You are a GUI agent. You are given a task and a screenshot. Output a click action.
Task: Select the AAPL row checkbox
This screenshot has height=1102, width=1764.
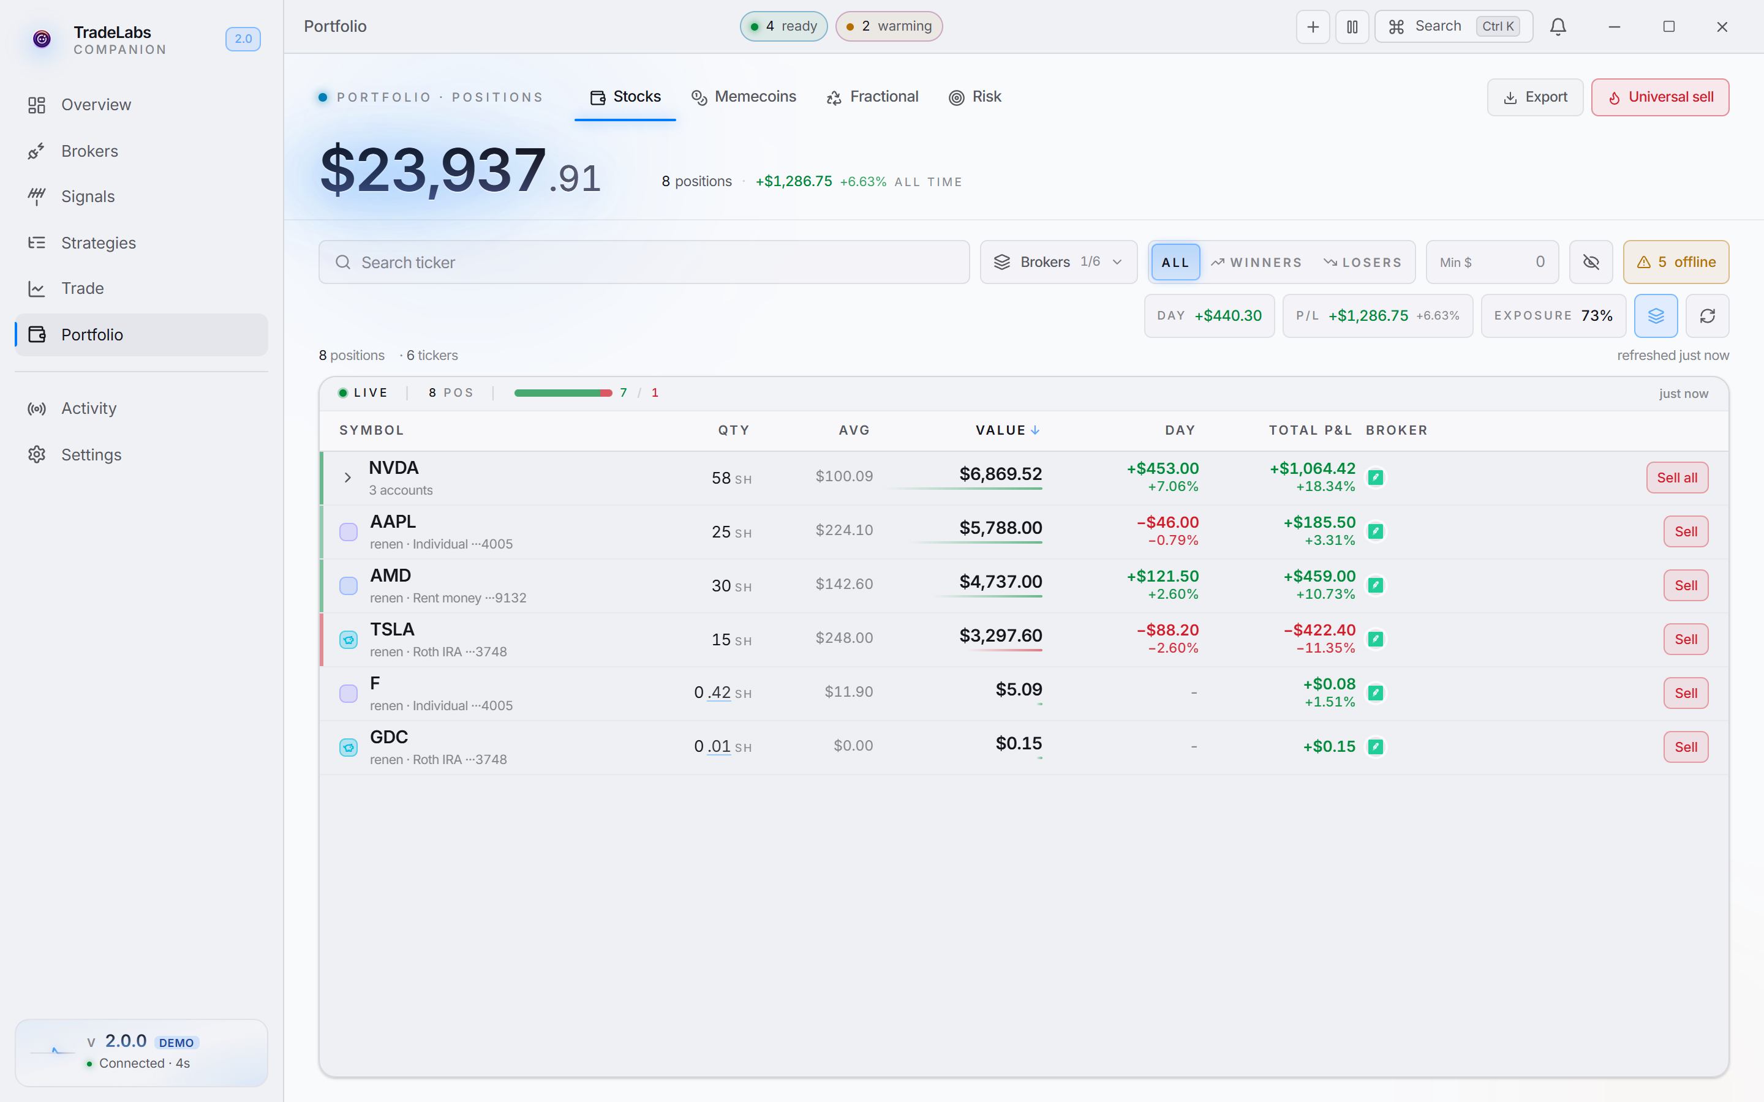[x=349, y=532]
